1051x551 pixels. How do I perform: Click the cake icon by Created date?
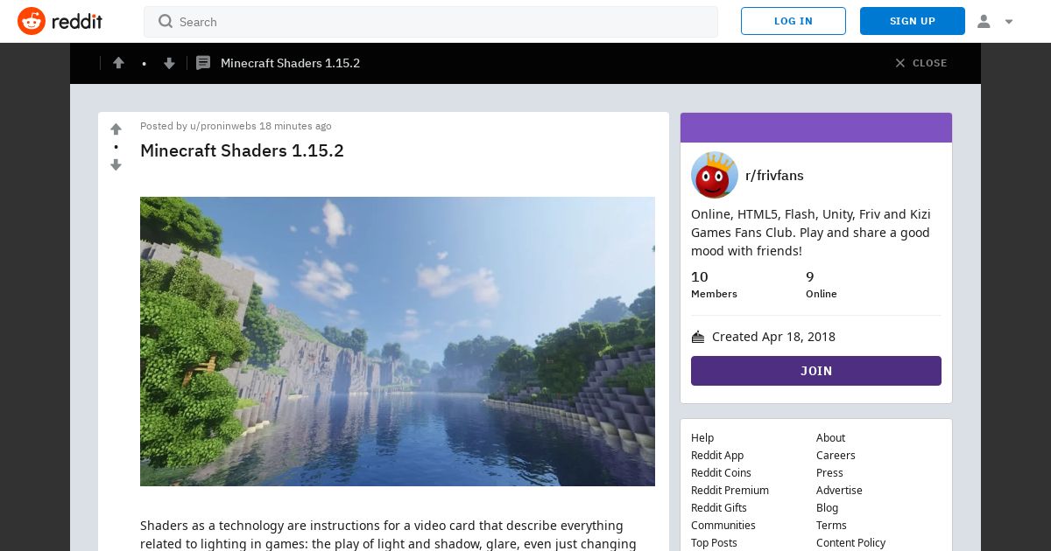tap(698, 337)
